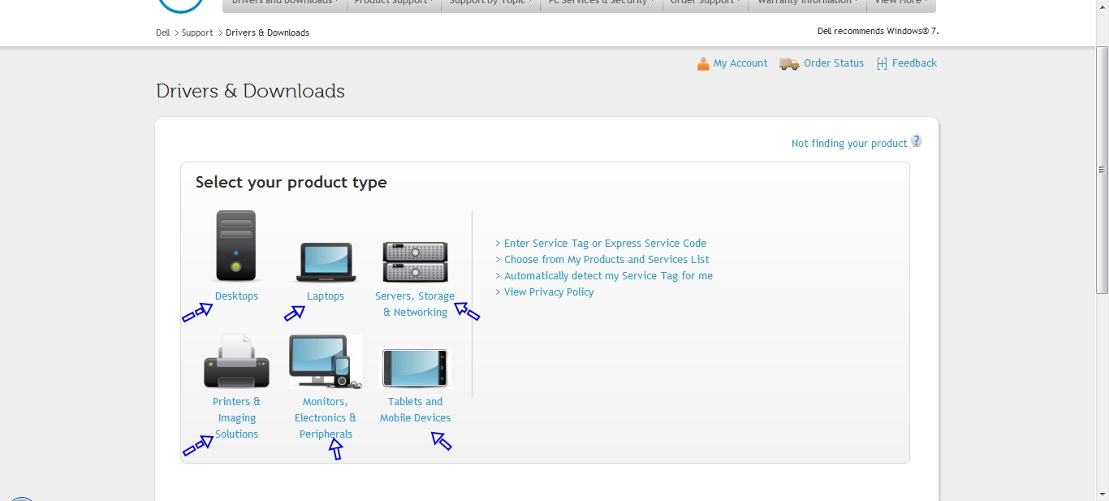This screenshot has width=1109, height=501.
Task: Select the Printers & Imaging printer icon
Action: (236, 361)
